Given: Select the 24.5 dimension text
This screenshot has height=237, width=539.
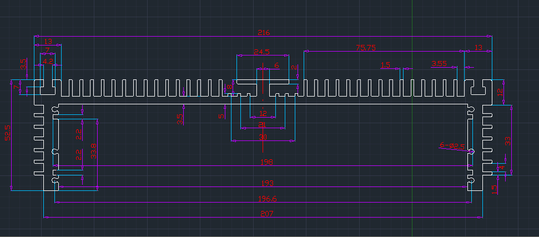Looking at the screenshot, I should [x=261, y=52].
